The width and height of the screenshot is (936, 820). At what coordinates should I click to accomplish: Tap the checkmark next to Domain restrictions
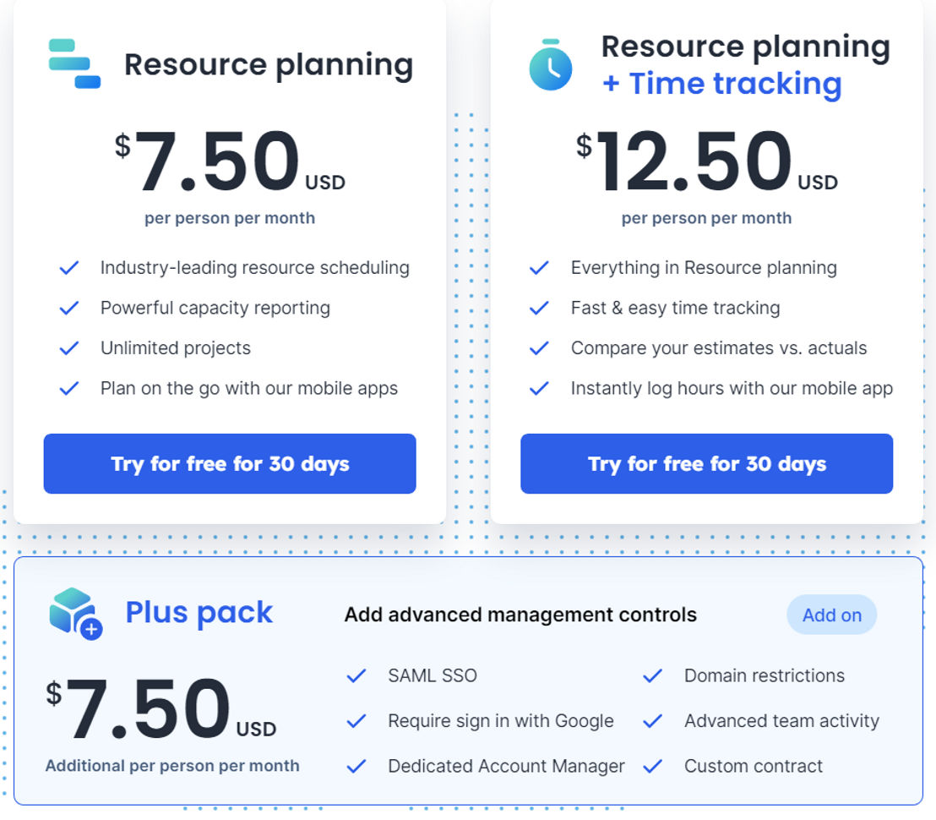[652, 676]
